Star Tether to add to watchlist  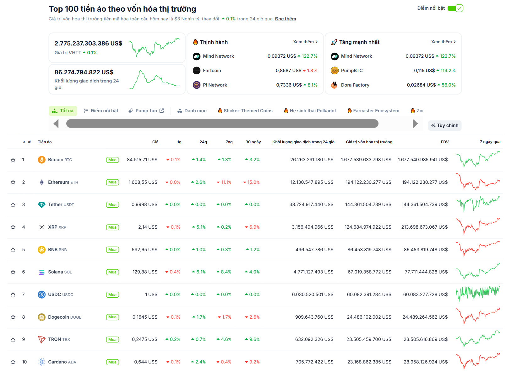tap(13, 205)
